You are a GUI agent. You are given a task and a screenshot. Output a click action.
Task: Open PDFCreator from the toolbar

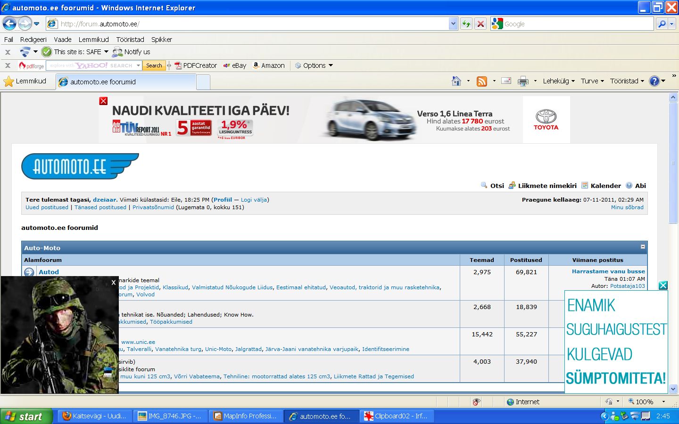tap(195, 65)
